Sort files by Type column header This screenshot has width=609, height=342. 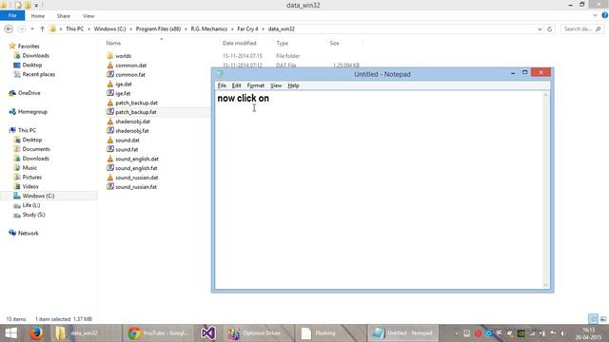[282, 43]
